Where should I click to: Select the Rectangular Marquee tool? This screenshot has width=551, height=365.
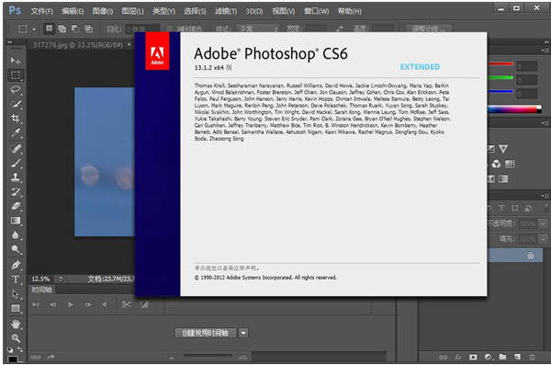coord(16,75)
